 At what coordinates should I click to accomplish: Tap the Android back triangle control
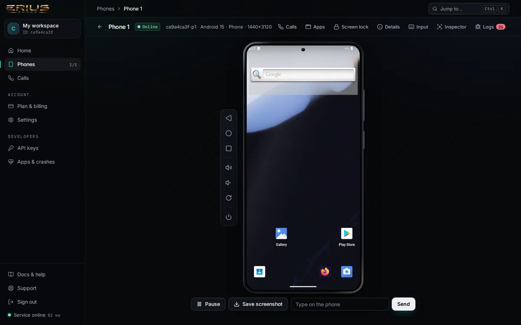pos(228,118)
